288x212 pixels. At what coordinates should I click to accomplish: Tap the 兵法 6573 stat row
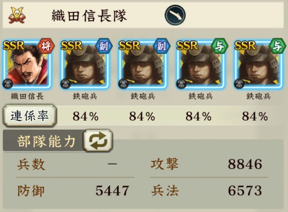209,191
